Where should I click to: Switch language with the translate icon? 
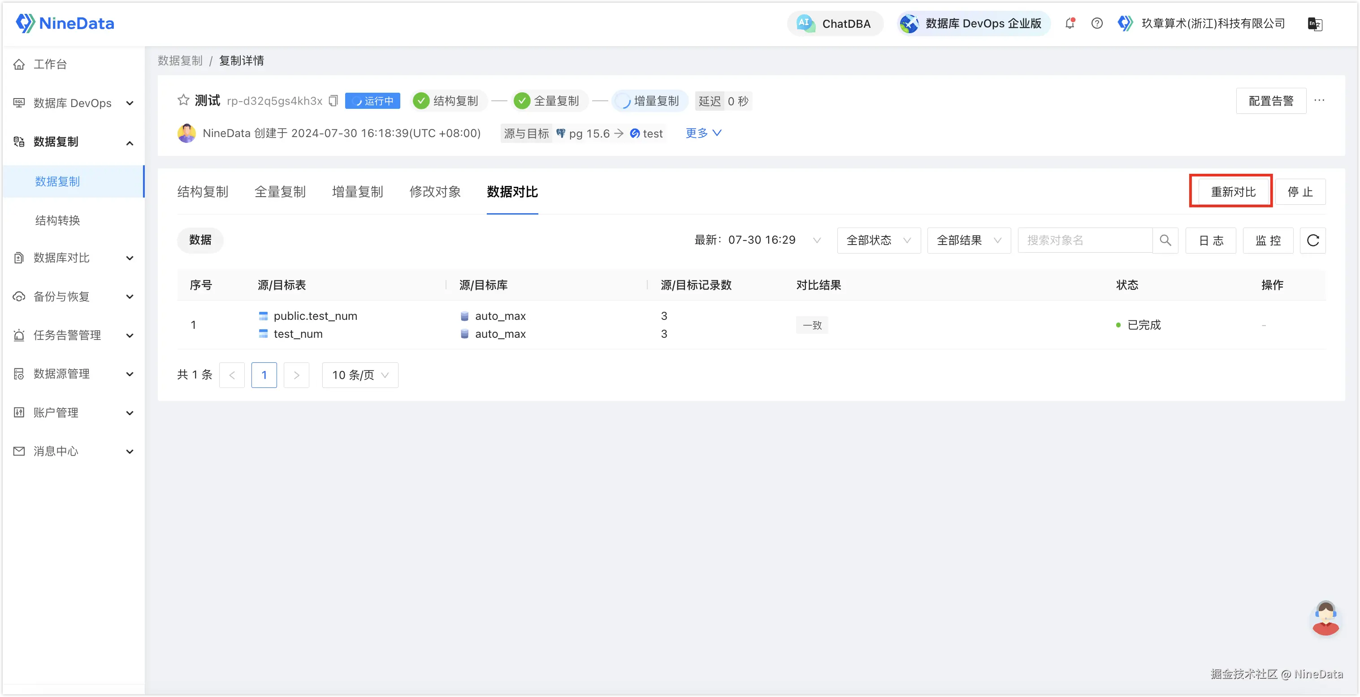[x=1314, y=24]
